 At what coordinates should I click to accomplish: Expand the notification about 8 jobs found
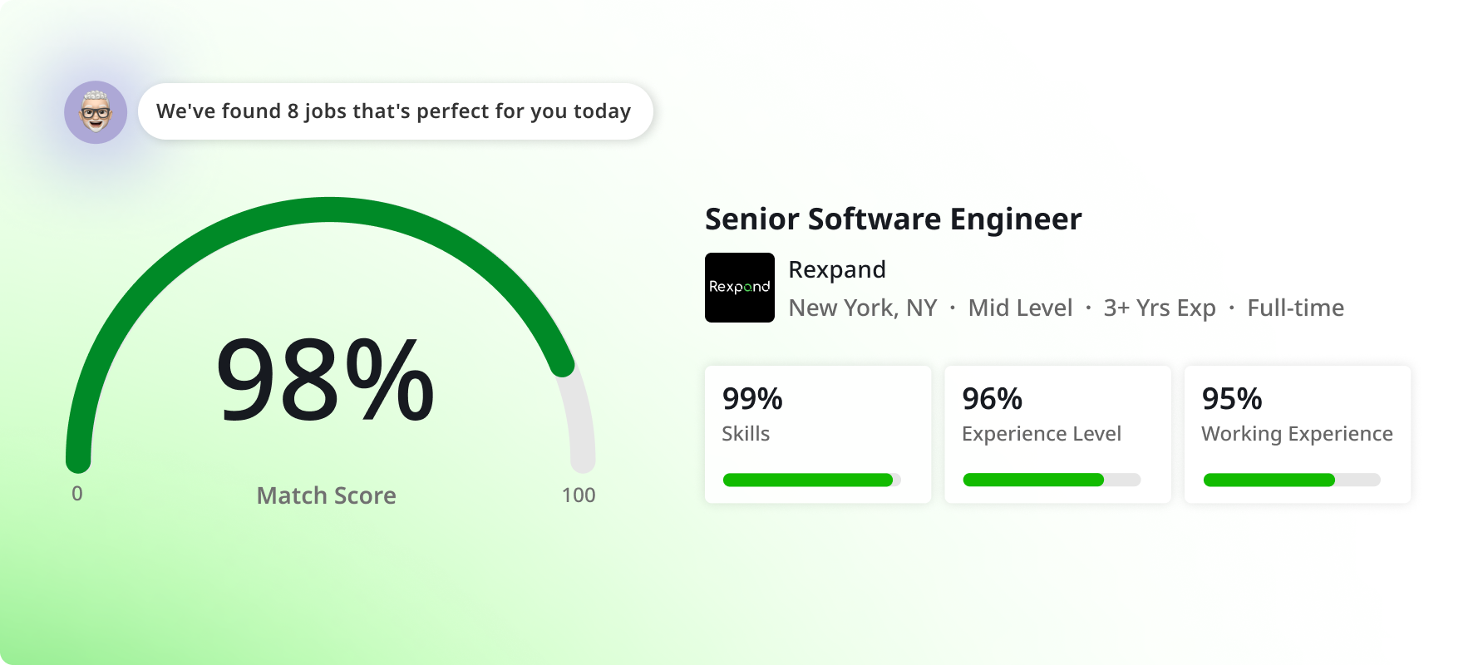(394, 111)
